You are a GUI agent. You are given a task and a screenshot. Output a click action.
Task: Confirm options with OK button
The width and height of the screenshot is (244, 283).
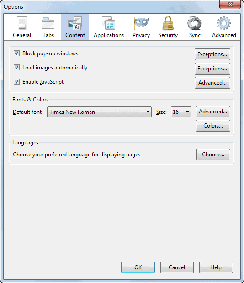click(x=138, y=267)
